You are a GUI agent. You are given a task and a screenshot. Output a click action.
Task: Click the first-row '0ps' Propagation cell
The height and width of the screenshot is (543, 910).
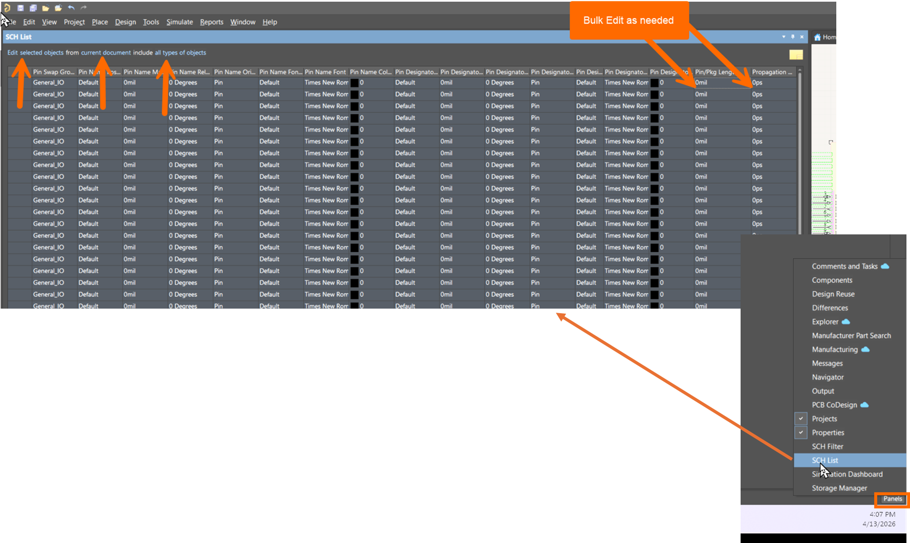coord(773,82)
